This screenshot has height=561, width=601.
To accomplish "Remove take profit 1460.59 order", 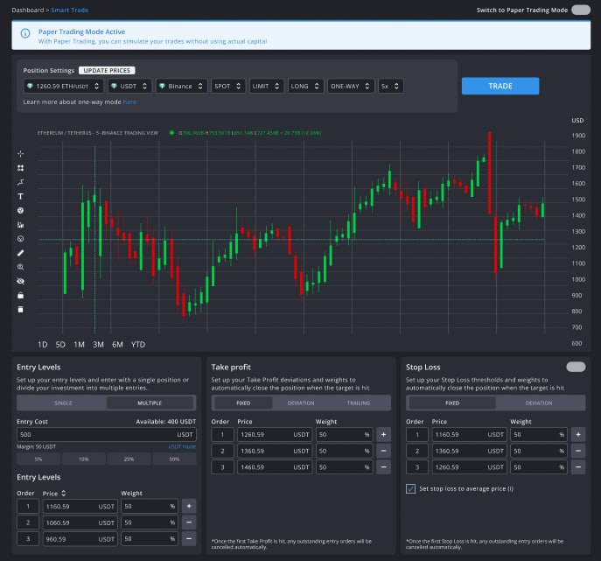I will click(x=384, y=467).
